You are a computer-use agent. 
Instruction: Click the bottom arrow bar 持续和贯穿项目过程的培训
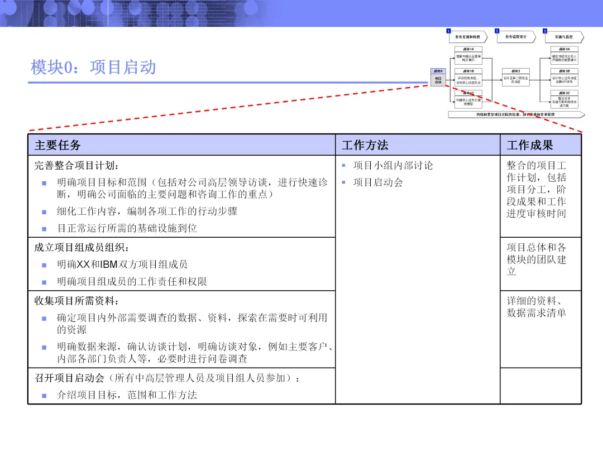pyautogui.click(x=516, y=114)
